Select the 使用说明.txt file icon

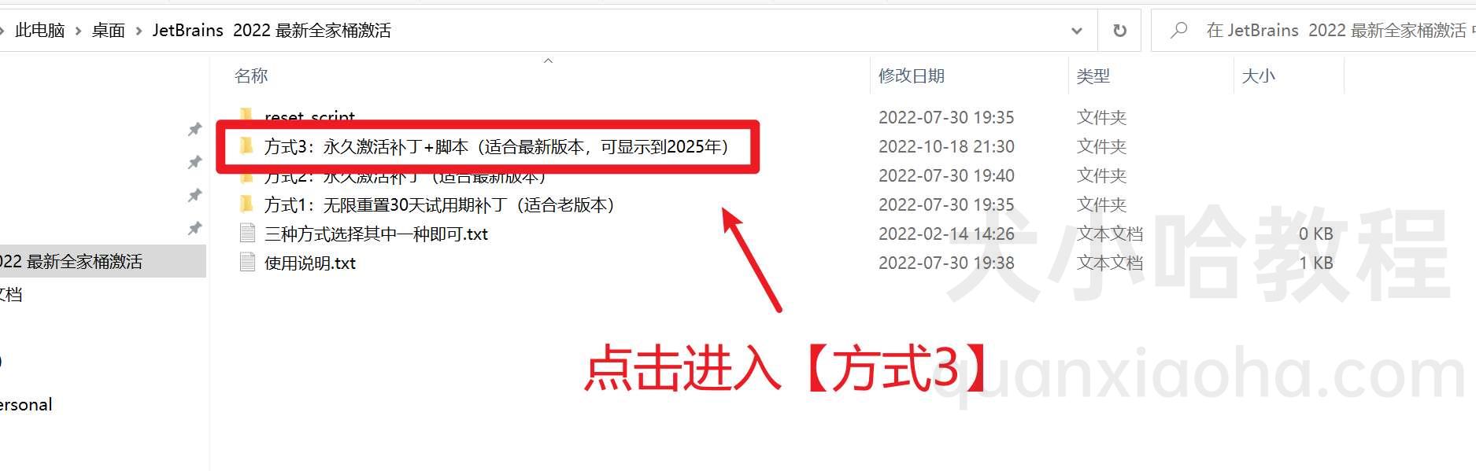[x=247, y=262]
